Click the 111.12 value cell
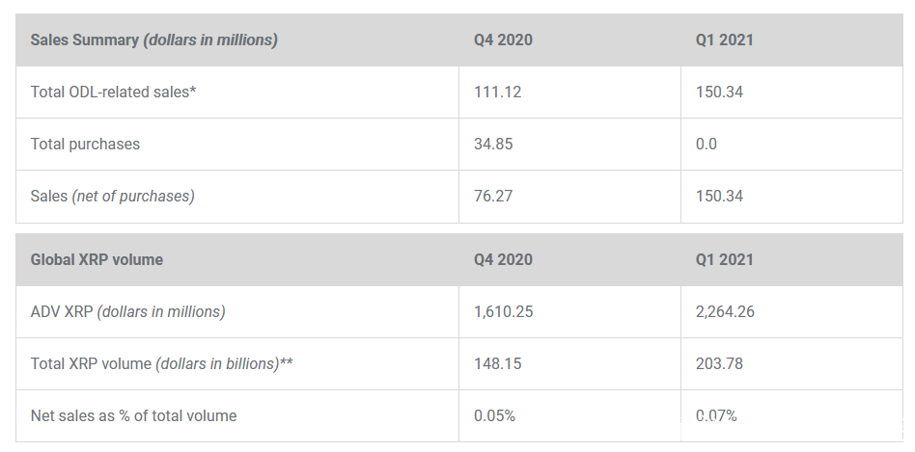Image resolution: width=915 pixels, height=452 pixels. pos(497,93)
